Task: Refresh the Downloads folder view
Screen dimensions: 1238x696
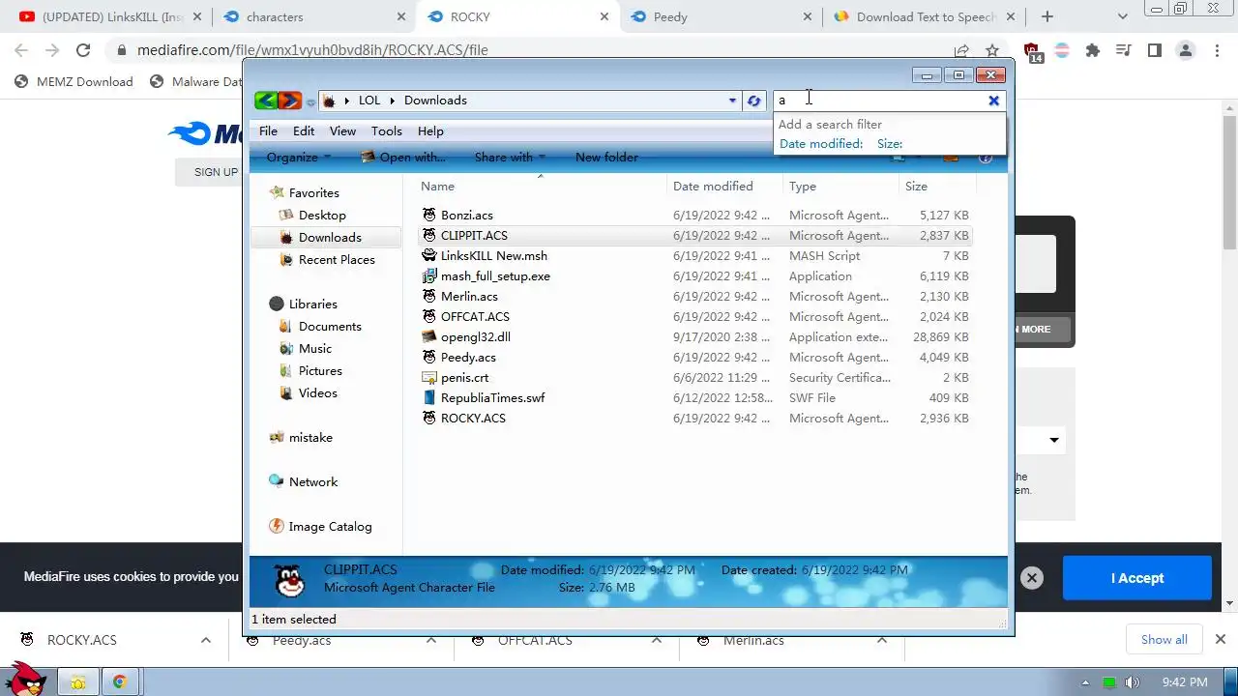Action: click(x=754, y=101)
